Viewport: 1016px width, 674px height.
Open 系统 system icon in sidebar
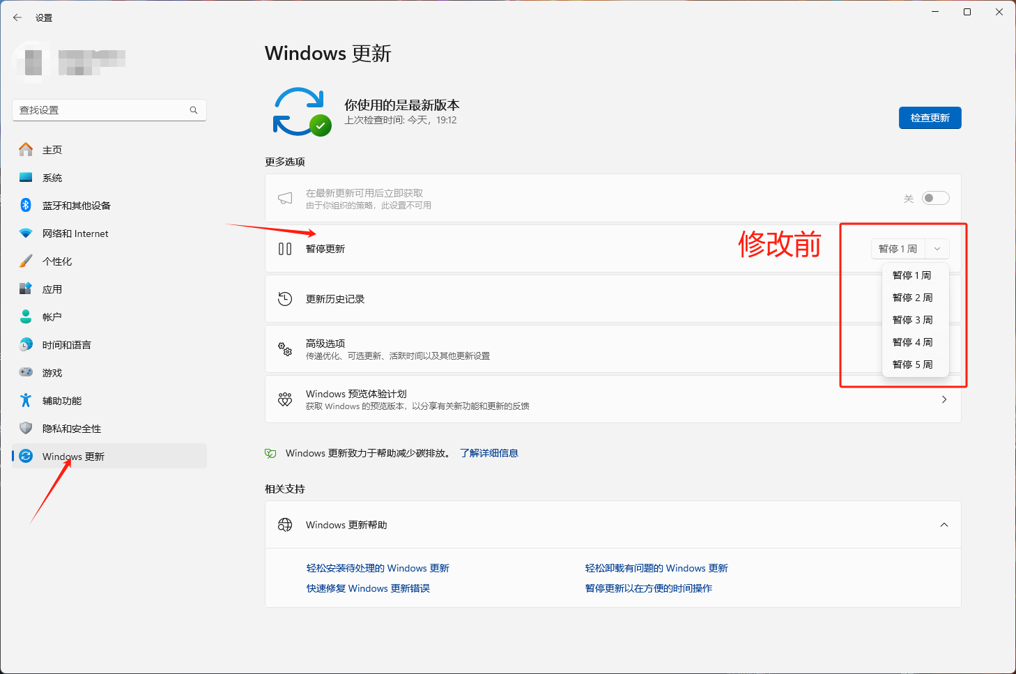click(26, 177)
